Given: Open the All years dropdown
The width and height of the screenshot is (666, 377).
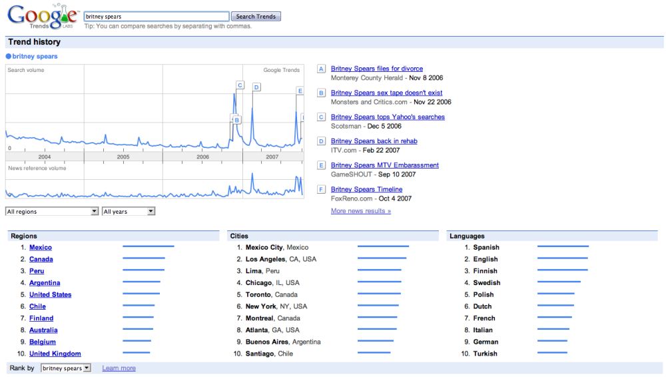Looking at the screenshot, I should (129, 211).
